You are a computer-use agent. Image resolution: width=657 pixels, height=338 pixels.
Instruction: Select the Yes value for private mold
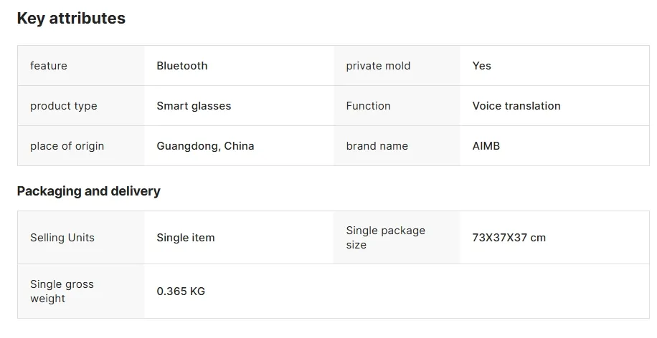pyautogui.click(x=482, y=66)
